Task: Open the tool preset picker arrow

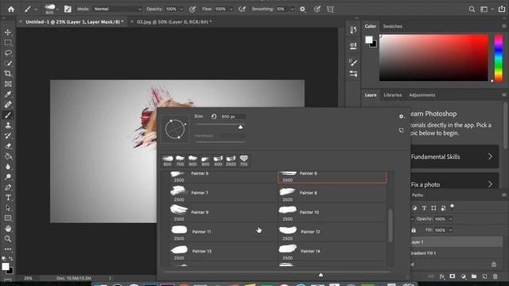Action: [36, 9]
